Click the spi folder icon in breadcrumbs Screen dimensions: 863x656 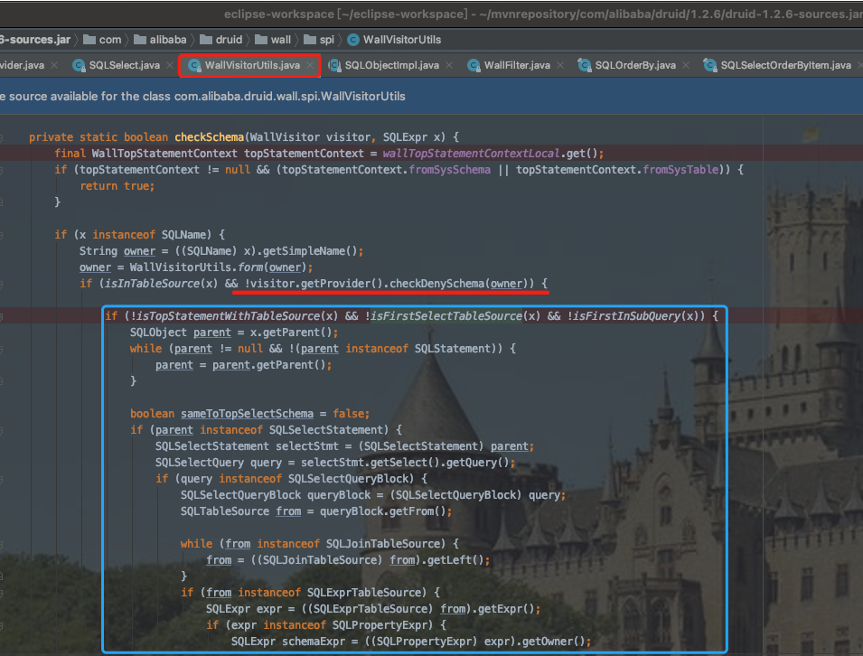pos(310,40)
